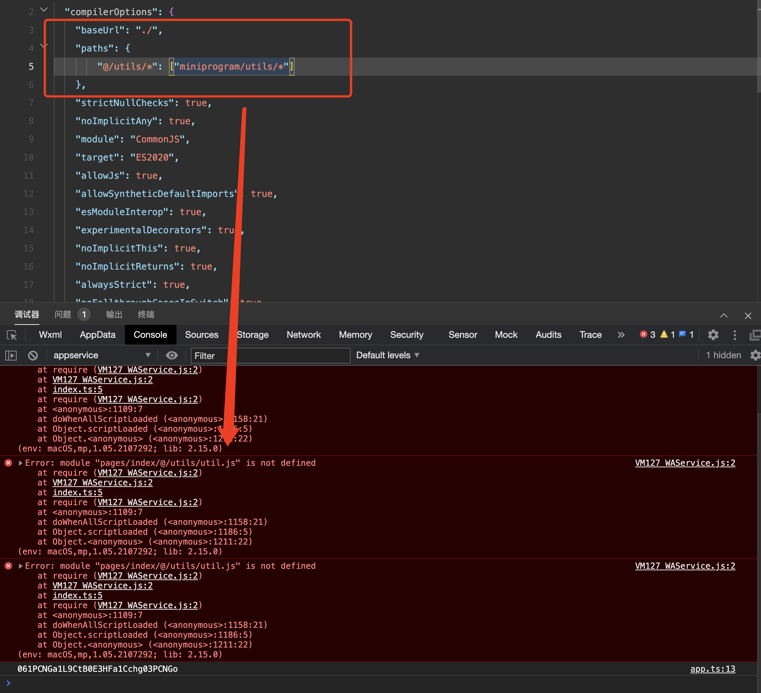
Task: Toggle the console sidebar panel icon
Action: point(11,355)
